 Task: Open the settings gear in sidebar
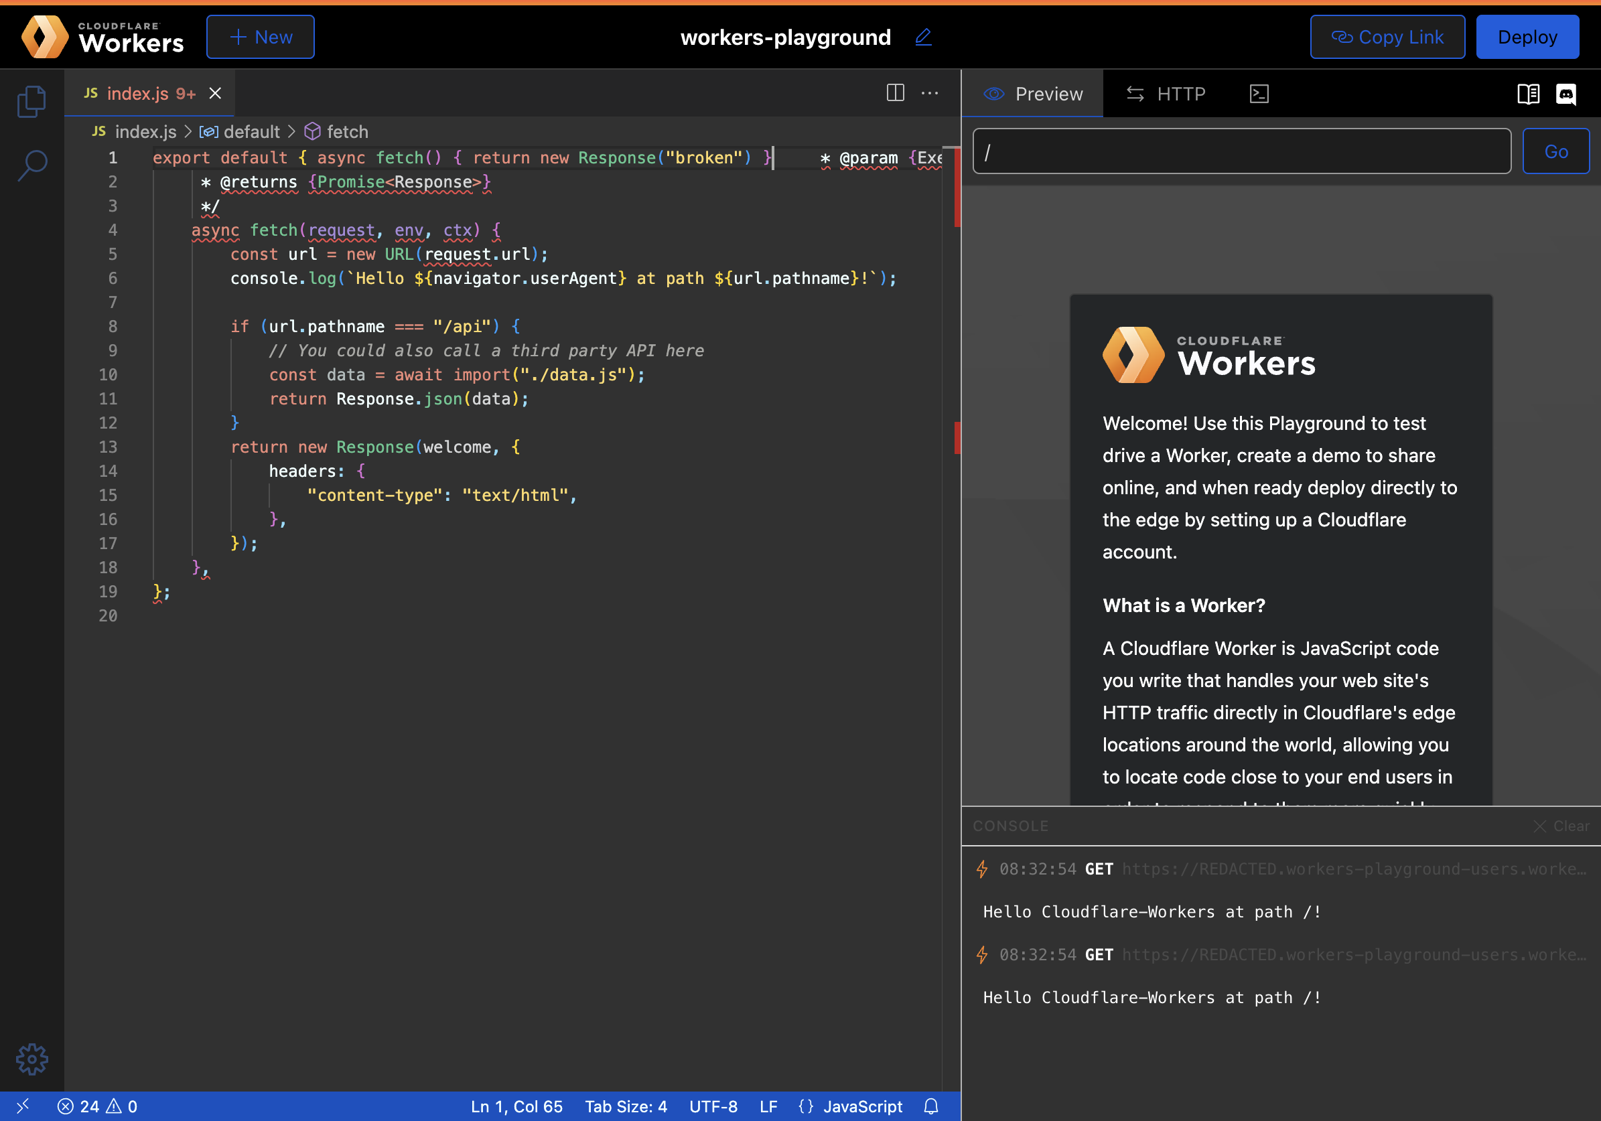tap(31, 1059)
